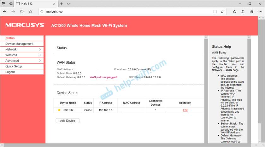Click the Default Gateway 0.0.0.0 value
Image resolution: width=265 pixels, height=147 pixels.
coord(81,77)
